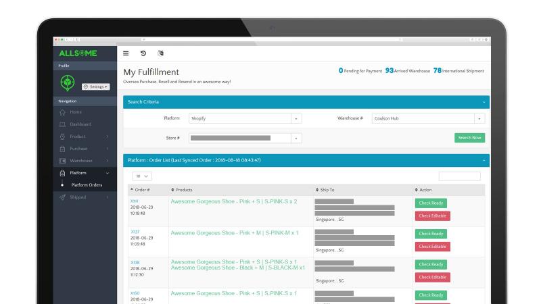The image size is (541, 304).
Task: Click the Platform lock icon
Action: point(62,173)
